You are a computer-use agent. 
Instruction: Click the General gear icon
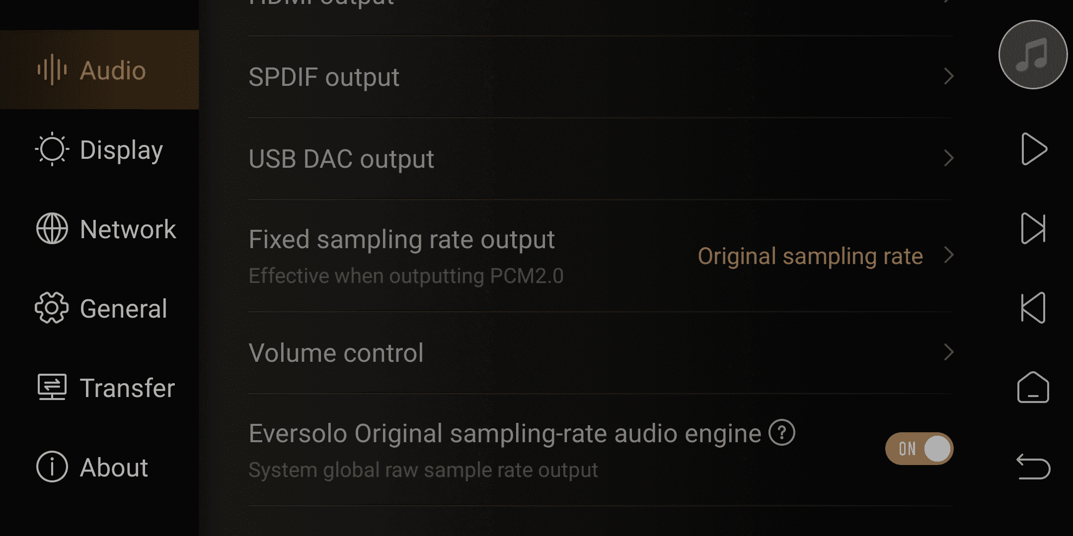52,308
